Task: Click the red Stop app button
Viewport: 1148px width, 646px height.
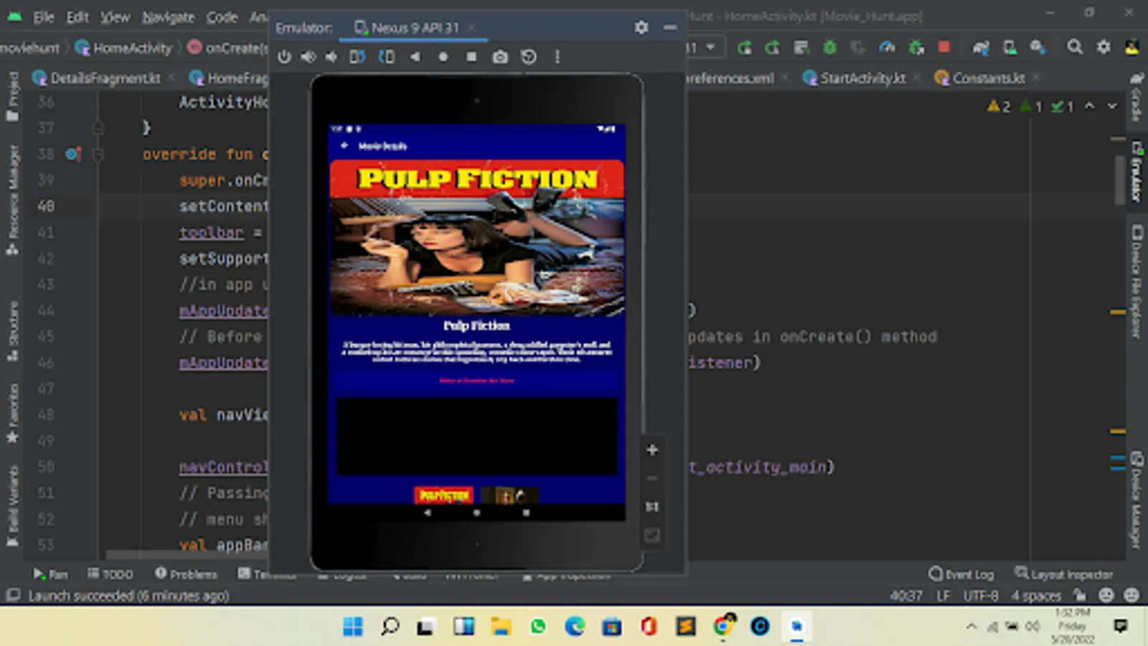Action: (944, 47)
